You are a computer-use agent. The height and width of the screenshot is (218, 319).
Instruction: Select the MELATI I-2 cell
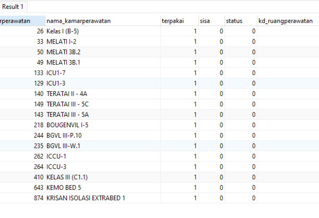point(103,42)
